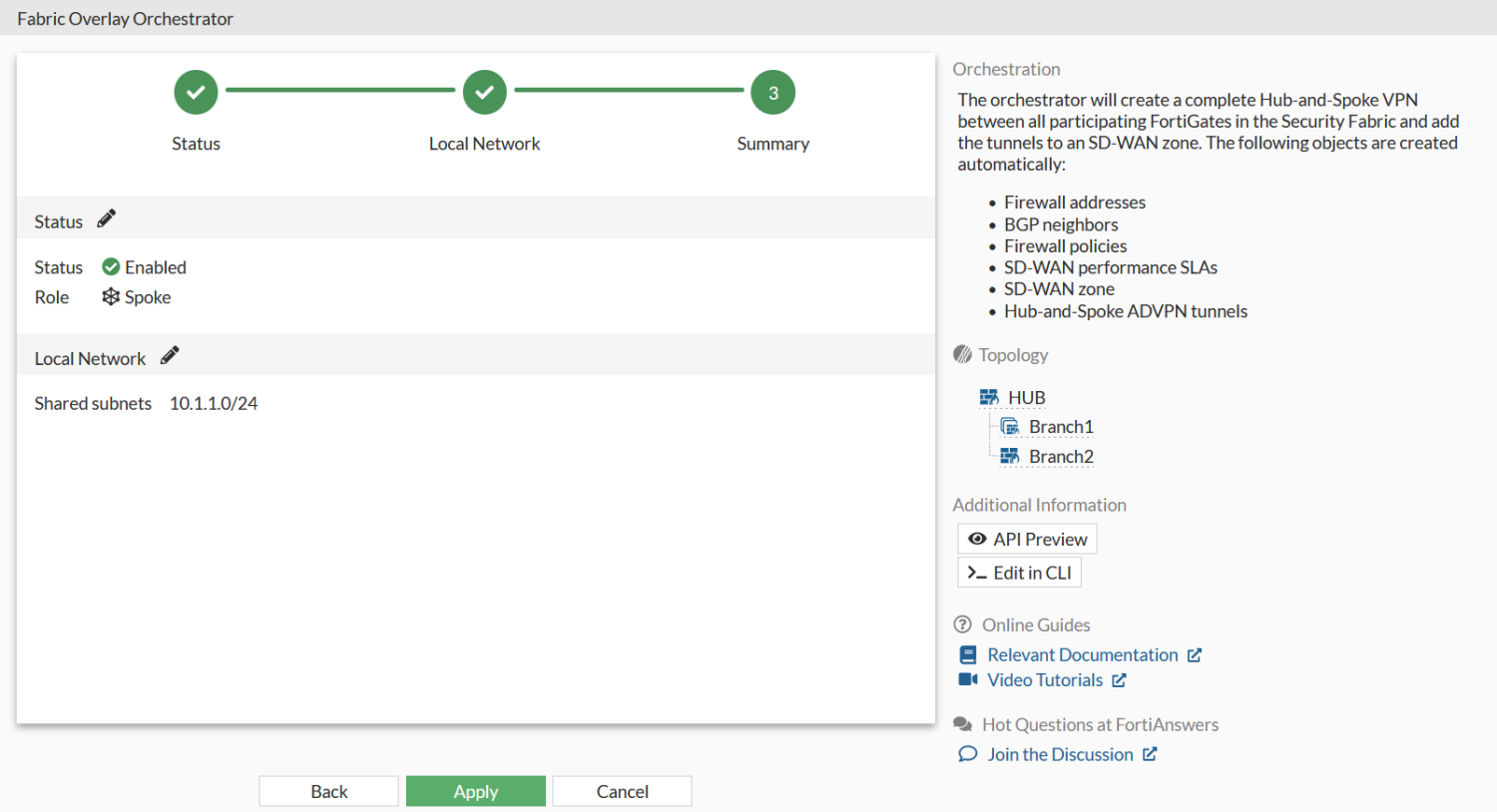Click the Orchestration heading
1497x812 pixels.
pos(1006,69)
